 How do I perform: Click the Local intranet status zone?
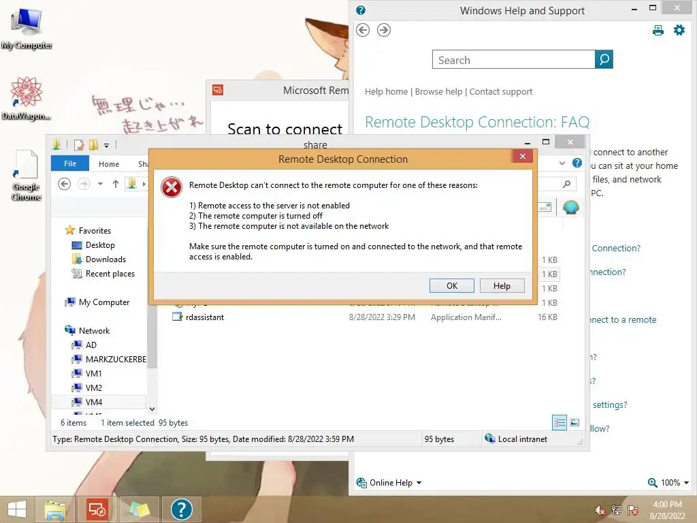coord(516,439)
